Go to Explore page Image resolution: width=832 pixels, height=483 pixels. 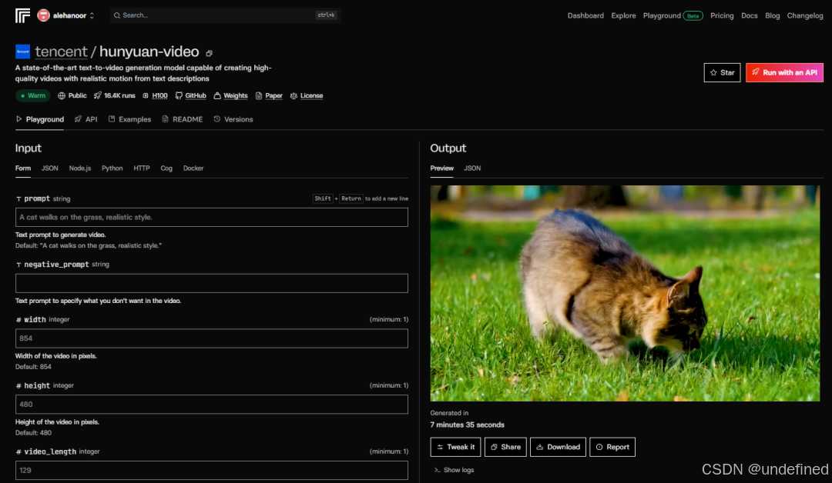tap(623, 15)
